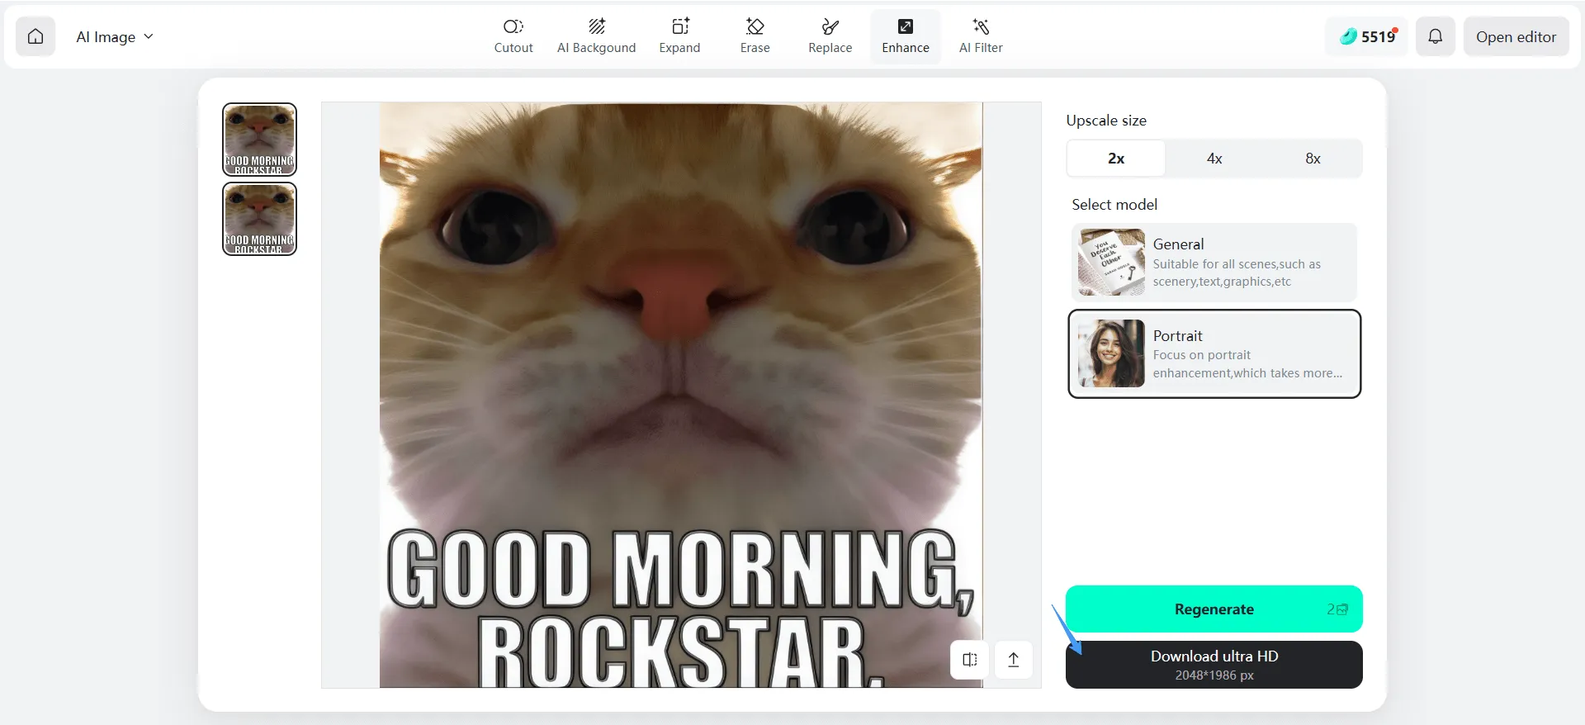Screen dimensions: 1585x725
Task: Select the Cutout tool
Action: pos(513,36)
